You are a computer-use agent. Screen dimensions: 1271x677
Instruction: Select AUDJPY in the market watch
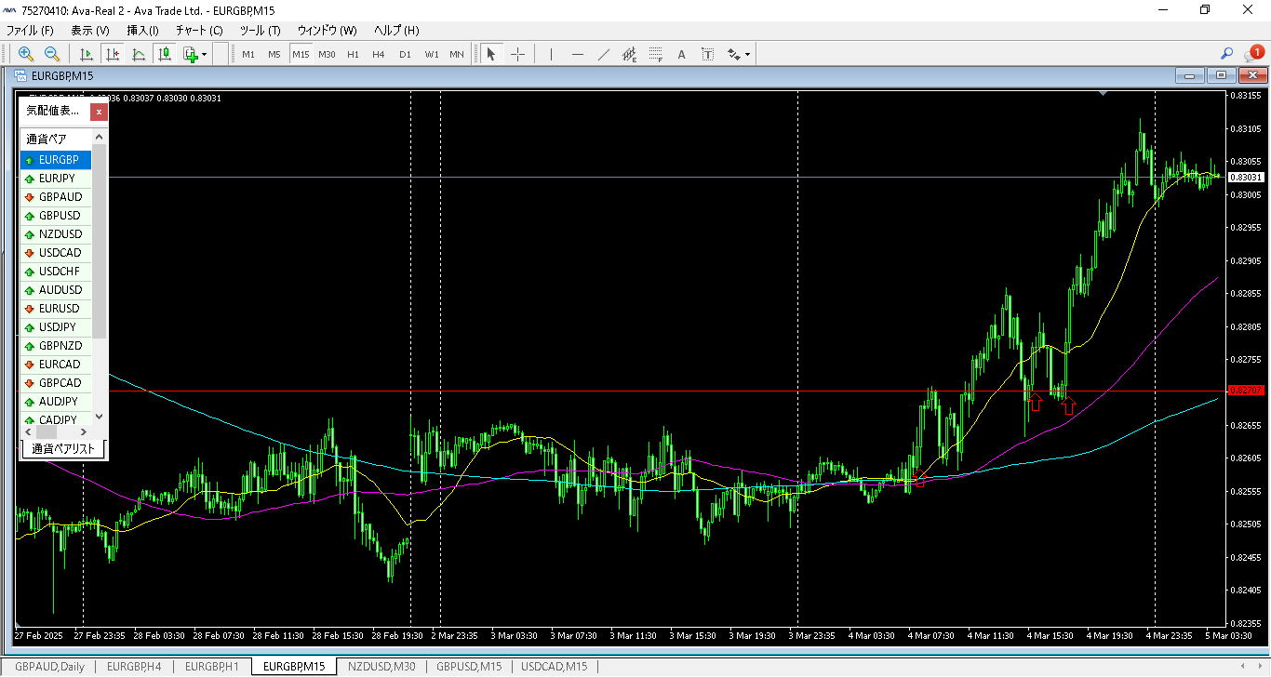pos(56,402)
